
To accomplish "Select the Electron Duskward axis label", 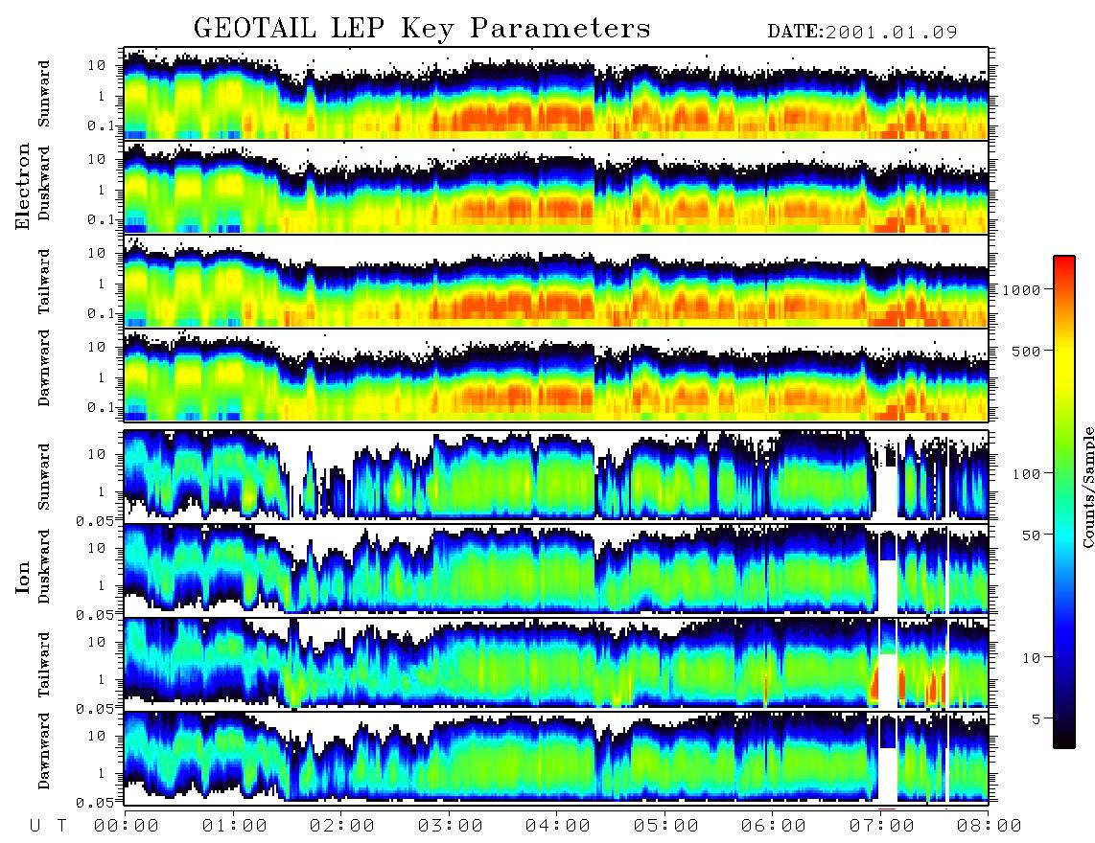I will (x=44, y=183).
